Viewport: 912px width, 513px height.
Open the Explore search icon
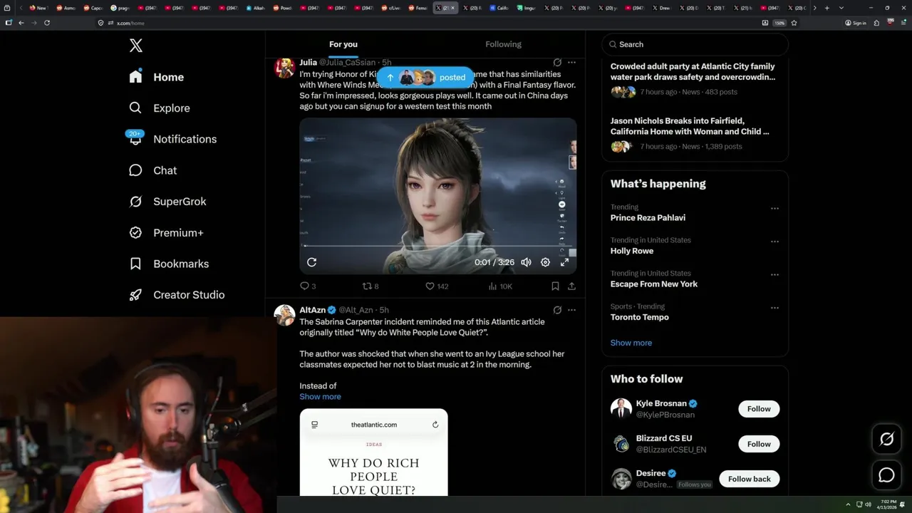pyautogui.click(x=135, y=108)
